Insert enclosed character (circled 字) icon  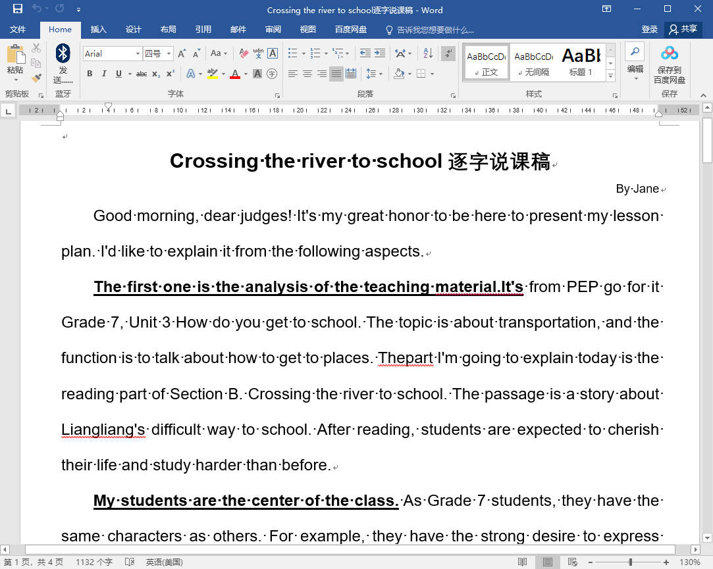tap(272, 74)
